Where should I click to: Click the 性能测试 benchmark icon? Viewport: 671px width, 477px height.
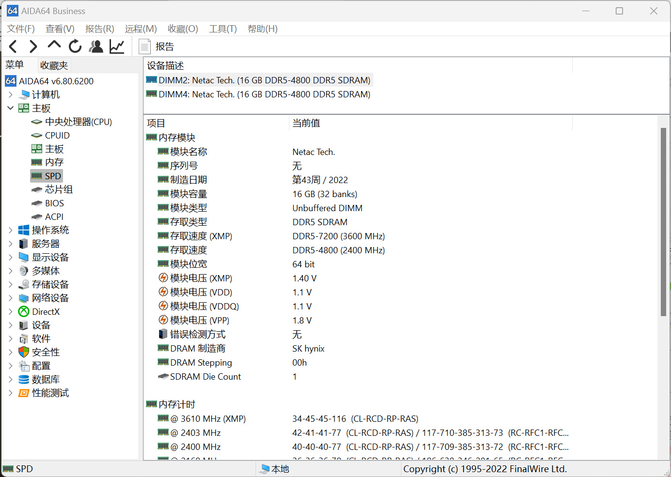pos(24,393)
